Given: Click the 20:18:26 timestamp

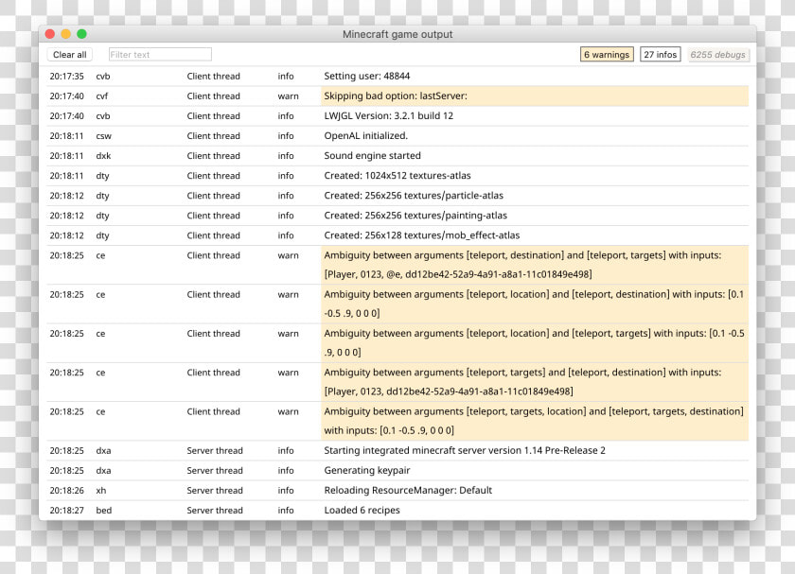Looking at the screenshot, I should click(x=67, y=491).
